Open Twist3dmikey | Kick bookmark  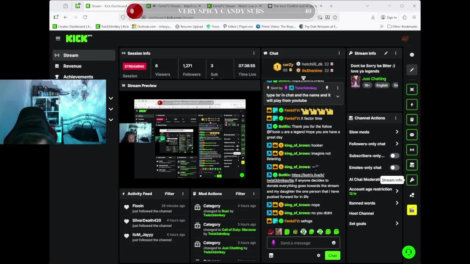tap(112, 26)
